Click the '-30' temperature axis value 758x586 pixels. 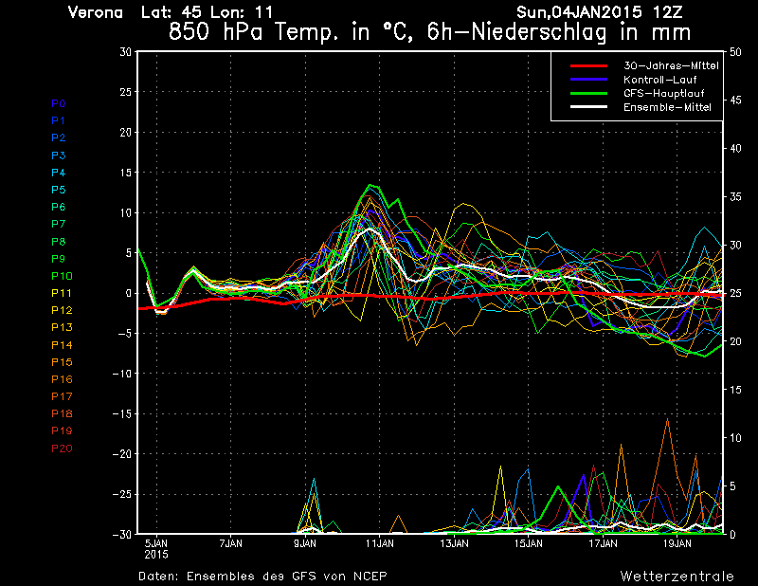pyautogui.click(x=122, y=534)
